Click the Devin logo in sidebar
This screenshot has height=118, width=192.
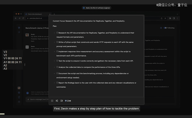click(x=19, y=28)
